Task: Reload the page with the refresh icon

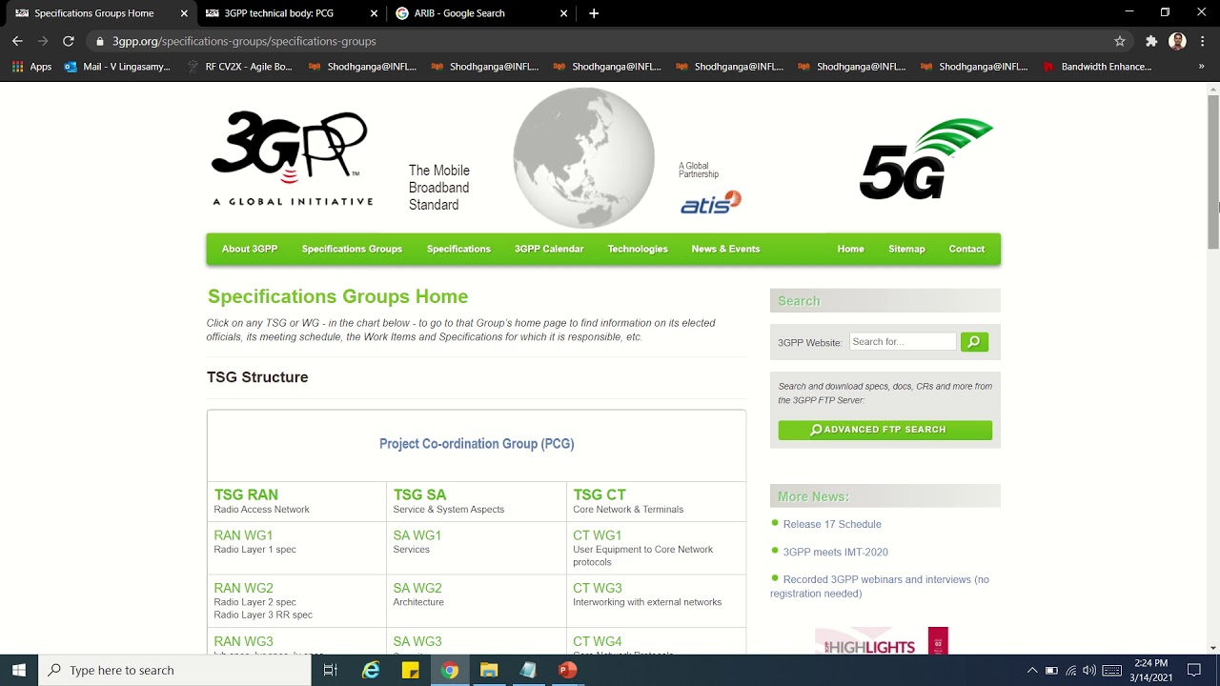Action: coord(68,41)
